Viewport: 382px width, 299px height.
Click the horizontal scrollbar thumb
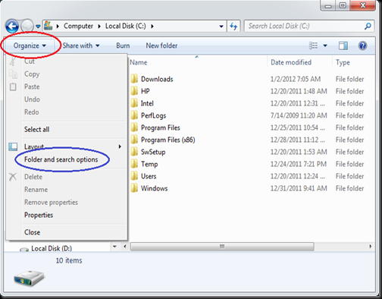point(222,247)
